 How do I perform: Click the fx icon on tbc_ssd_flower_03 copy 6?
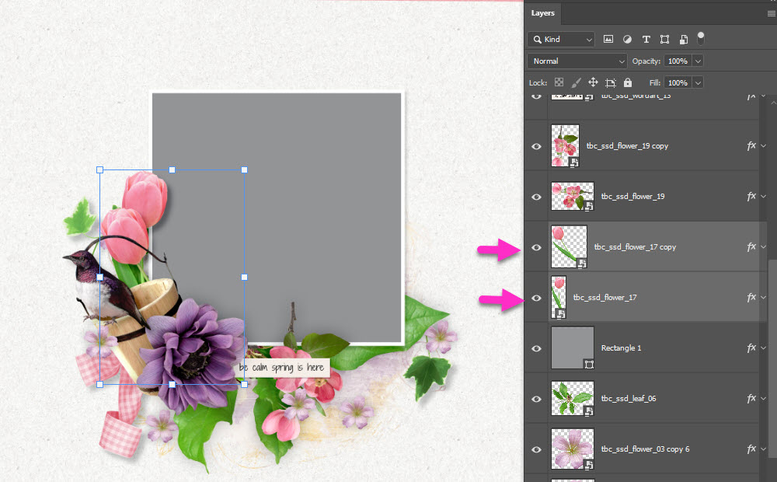751,449
